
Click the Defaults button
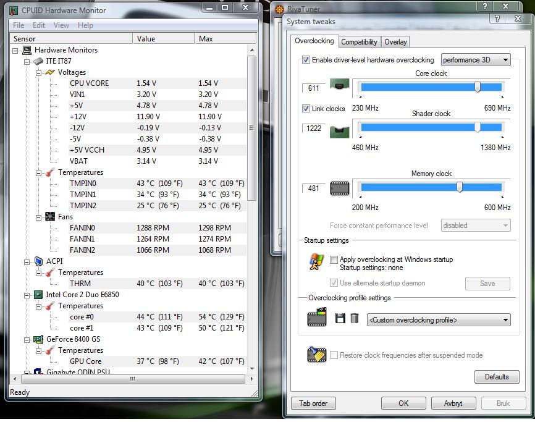tap(497, 377)
